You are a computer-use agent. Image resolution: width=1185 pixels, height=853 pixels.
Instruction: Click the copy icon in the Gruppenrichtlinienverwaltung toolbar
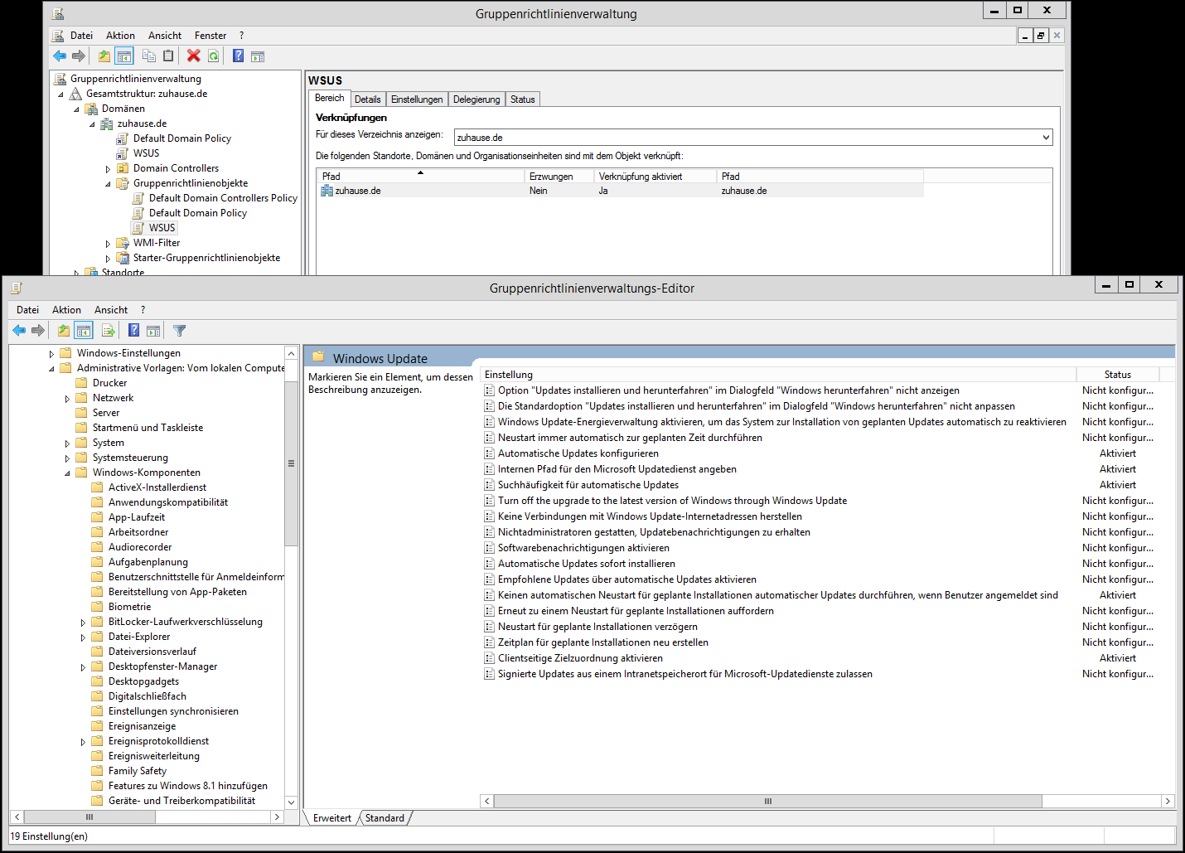(149, 56)
